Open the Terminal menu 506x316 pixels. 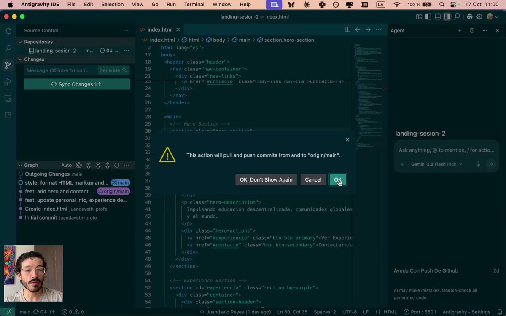pos(194,4)
